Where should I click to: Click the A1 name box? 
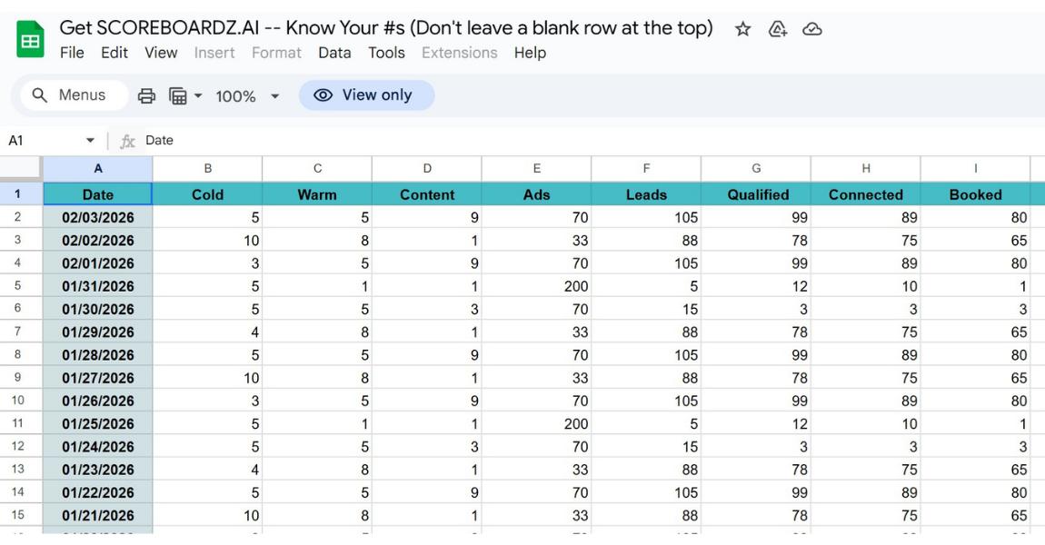(x=51, y=141)
